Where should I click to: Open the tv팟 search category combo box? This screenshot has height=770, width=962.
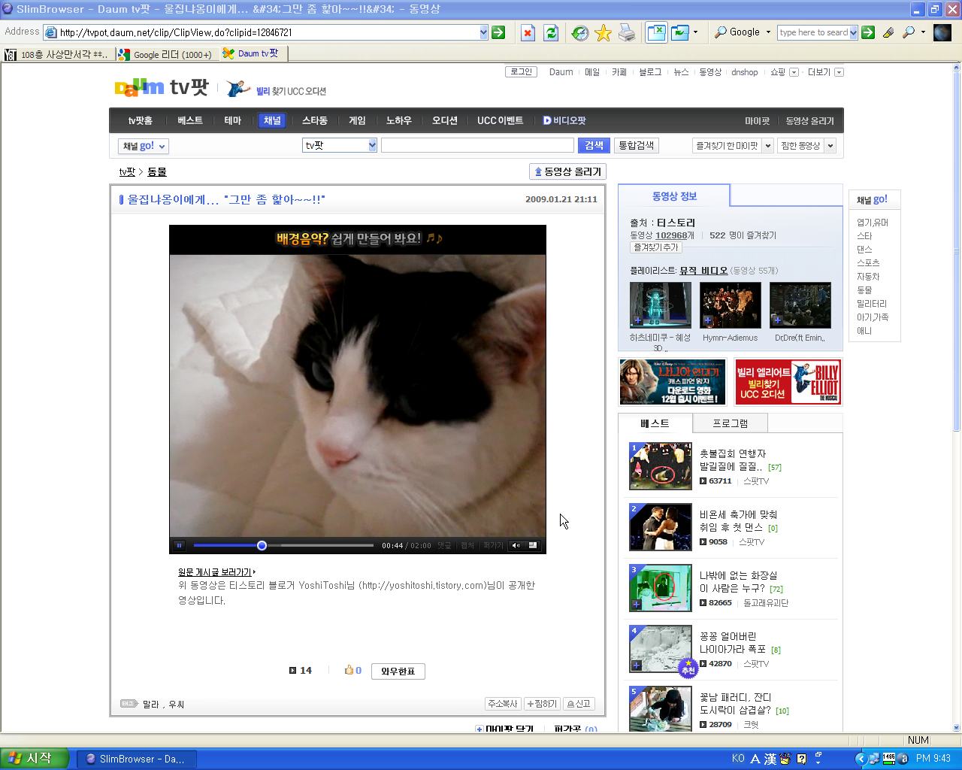pyautogui.click(x=340, y=145)
